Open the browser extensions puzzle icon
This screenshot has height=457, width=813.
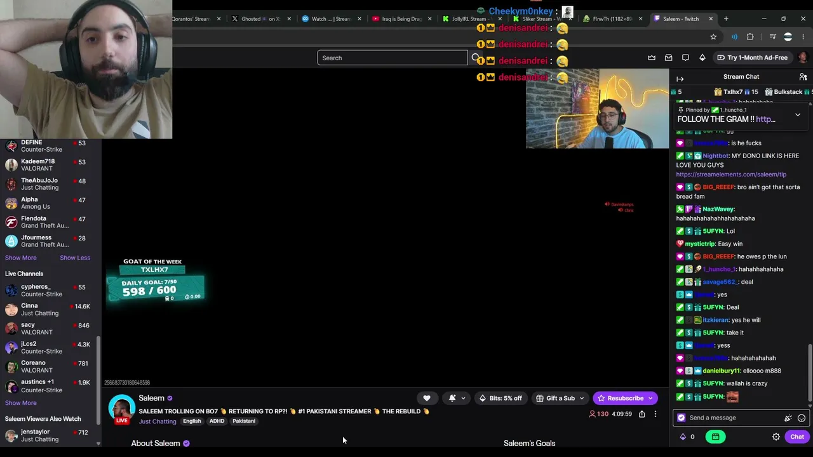[x=750, y=37]
